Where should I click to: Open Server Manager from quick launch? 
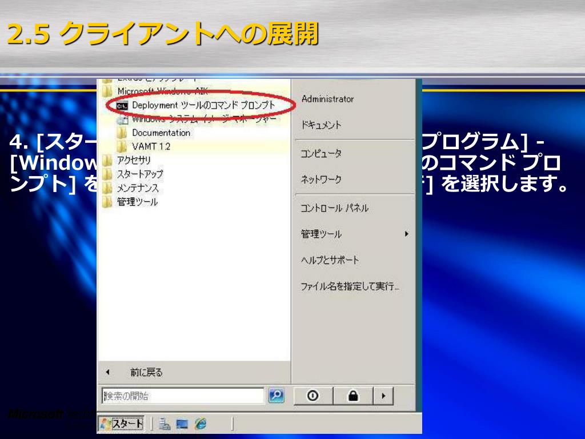pyautogui.click(x=165, y=424)
